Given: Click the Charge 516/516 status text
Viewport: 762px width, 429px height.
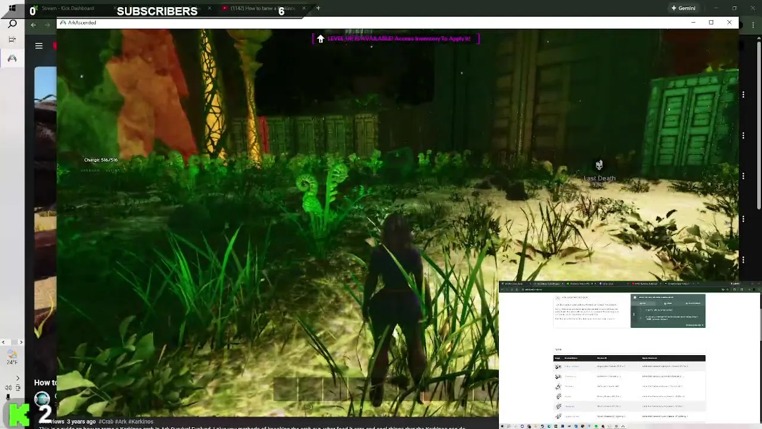Looking at the screenshot, I should click(101, 160).
